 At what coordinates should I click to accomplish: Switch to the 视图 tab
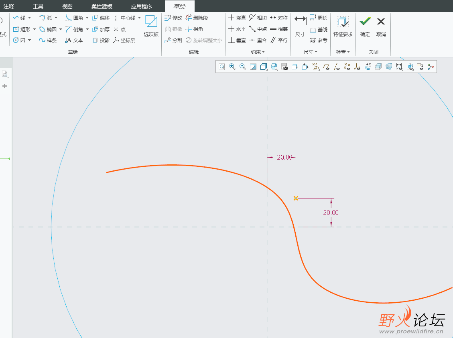pos(67,6)
